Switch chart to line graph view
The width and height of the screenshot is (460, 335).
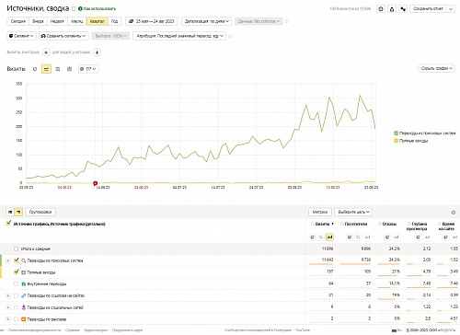pos(46,69)
